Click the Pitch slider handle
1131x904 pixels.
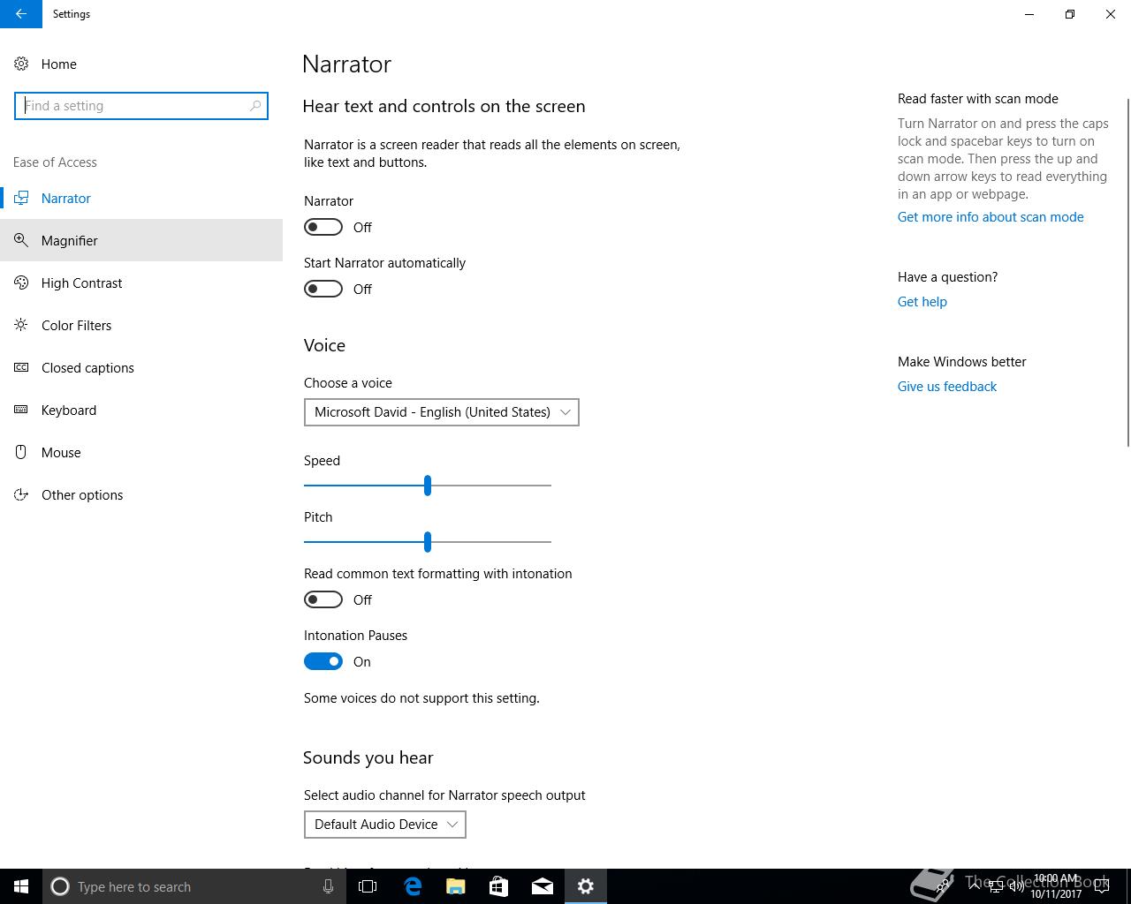tap(428, 542)
